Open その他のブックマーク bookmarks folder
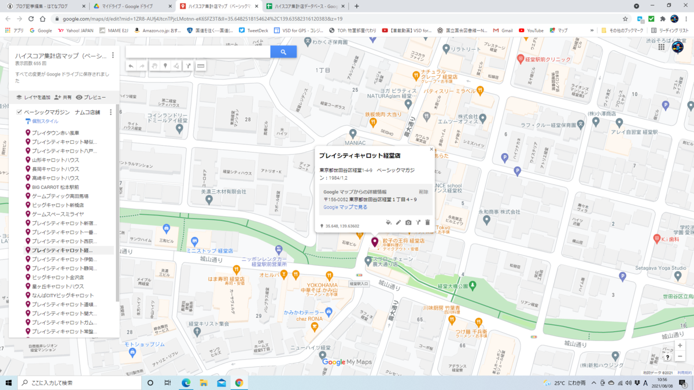The height and width of the screenshot is (390, 694). pyautogui.click(x=623, y=30)
